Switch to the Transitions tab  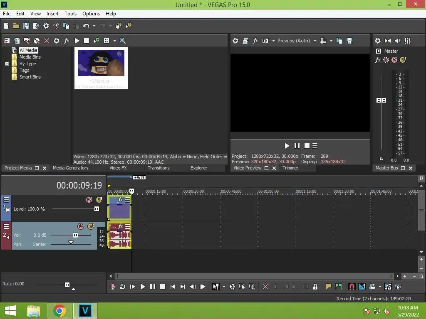click(x=159, y=168)
